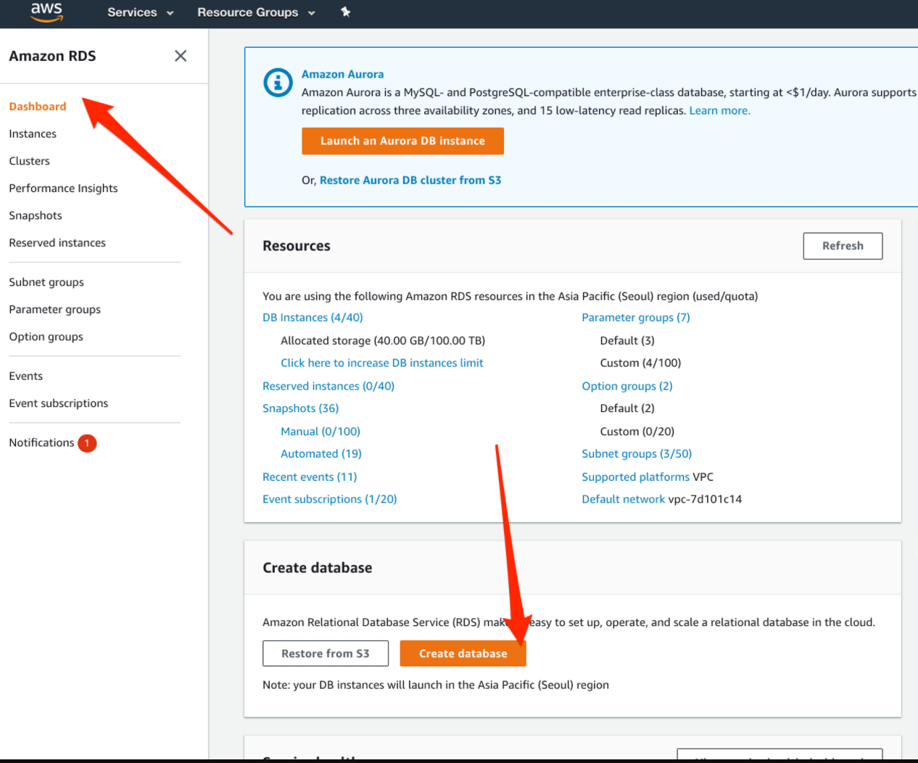
Task: Open Parameter groups in the sidebar
Action: tap(55, 310)
